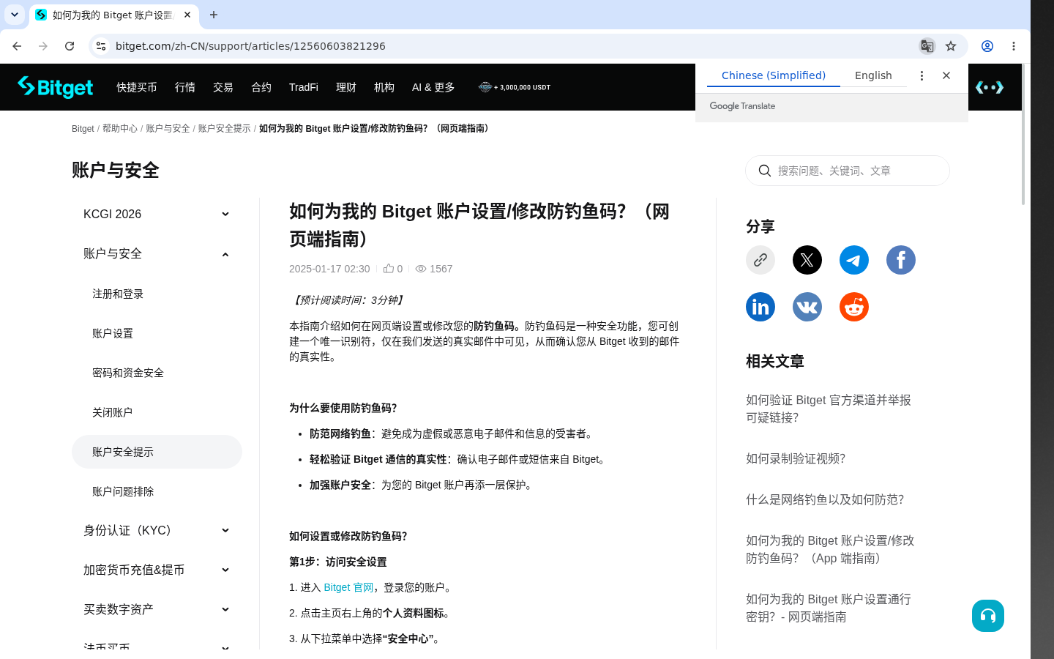The image size is (1054, 659).
Task: Click the Bitget logo in header
Action: click(x=56, y=87)
